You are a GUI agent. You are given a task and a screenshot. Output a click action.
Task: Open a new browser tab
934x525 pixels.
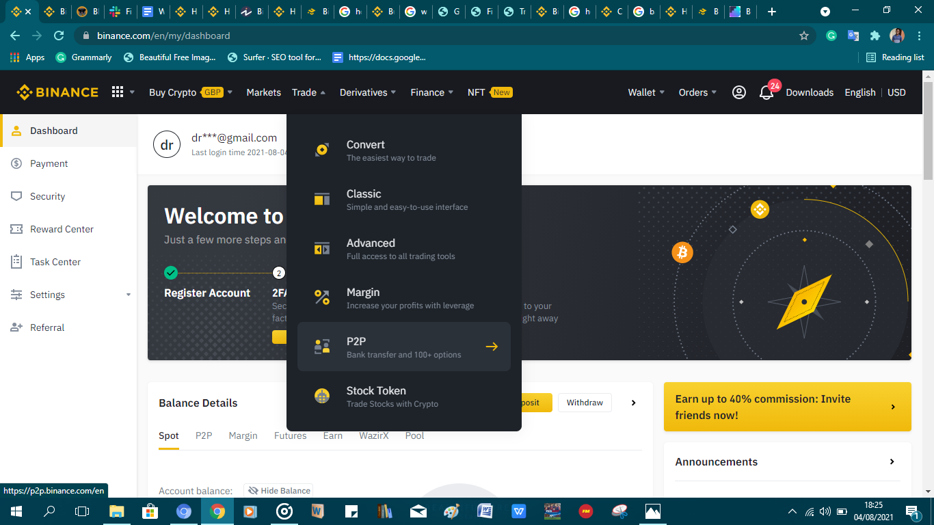click(772, 12)
